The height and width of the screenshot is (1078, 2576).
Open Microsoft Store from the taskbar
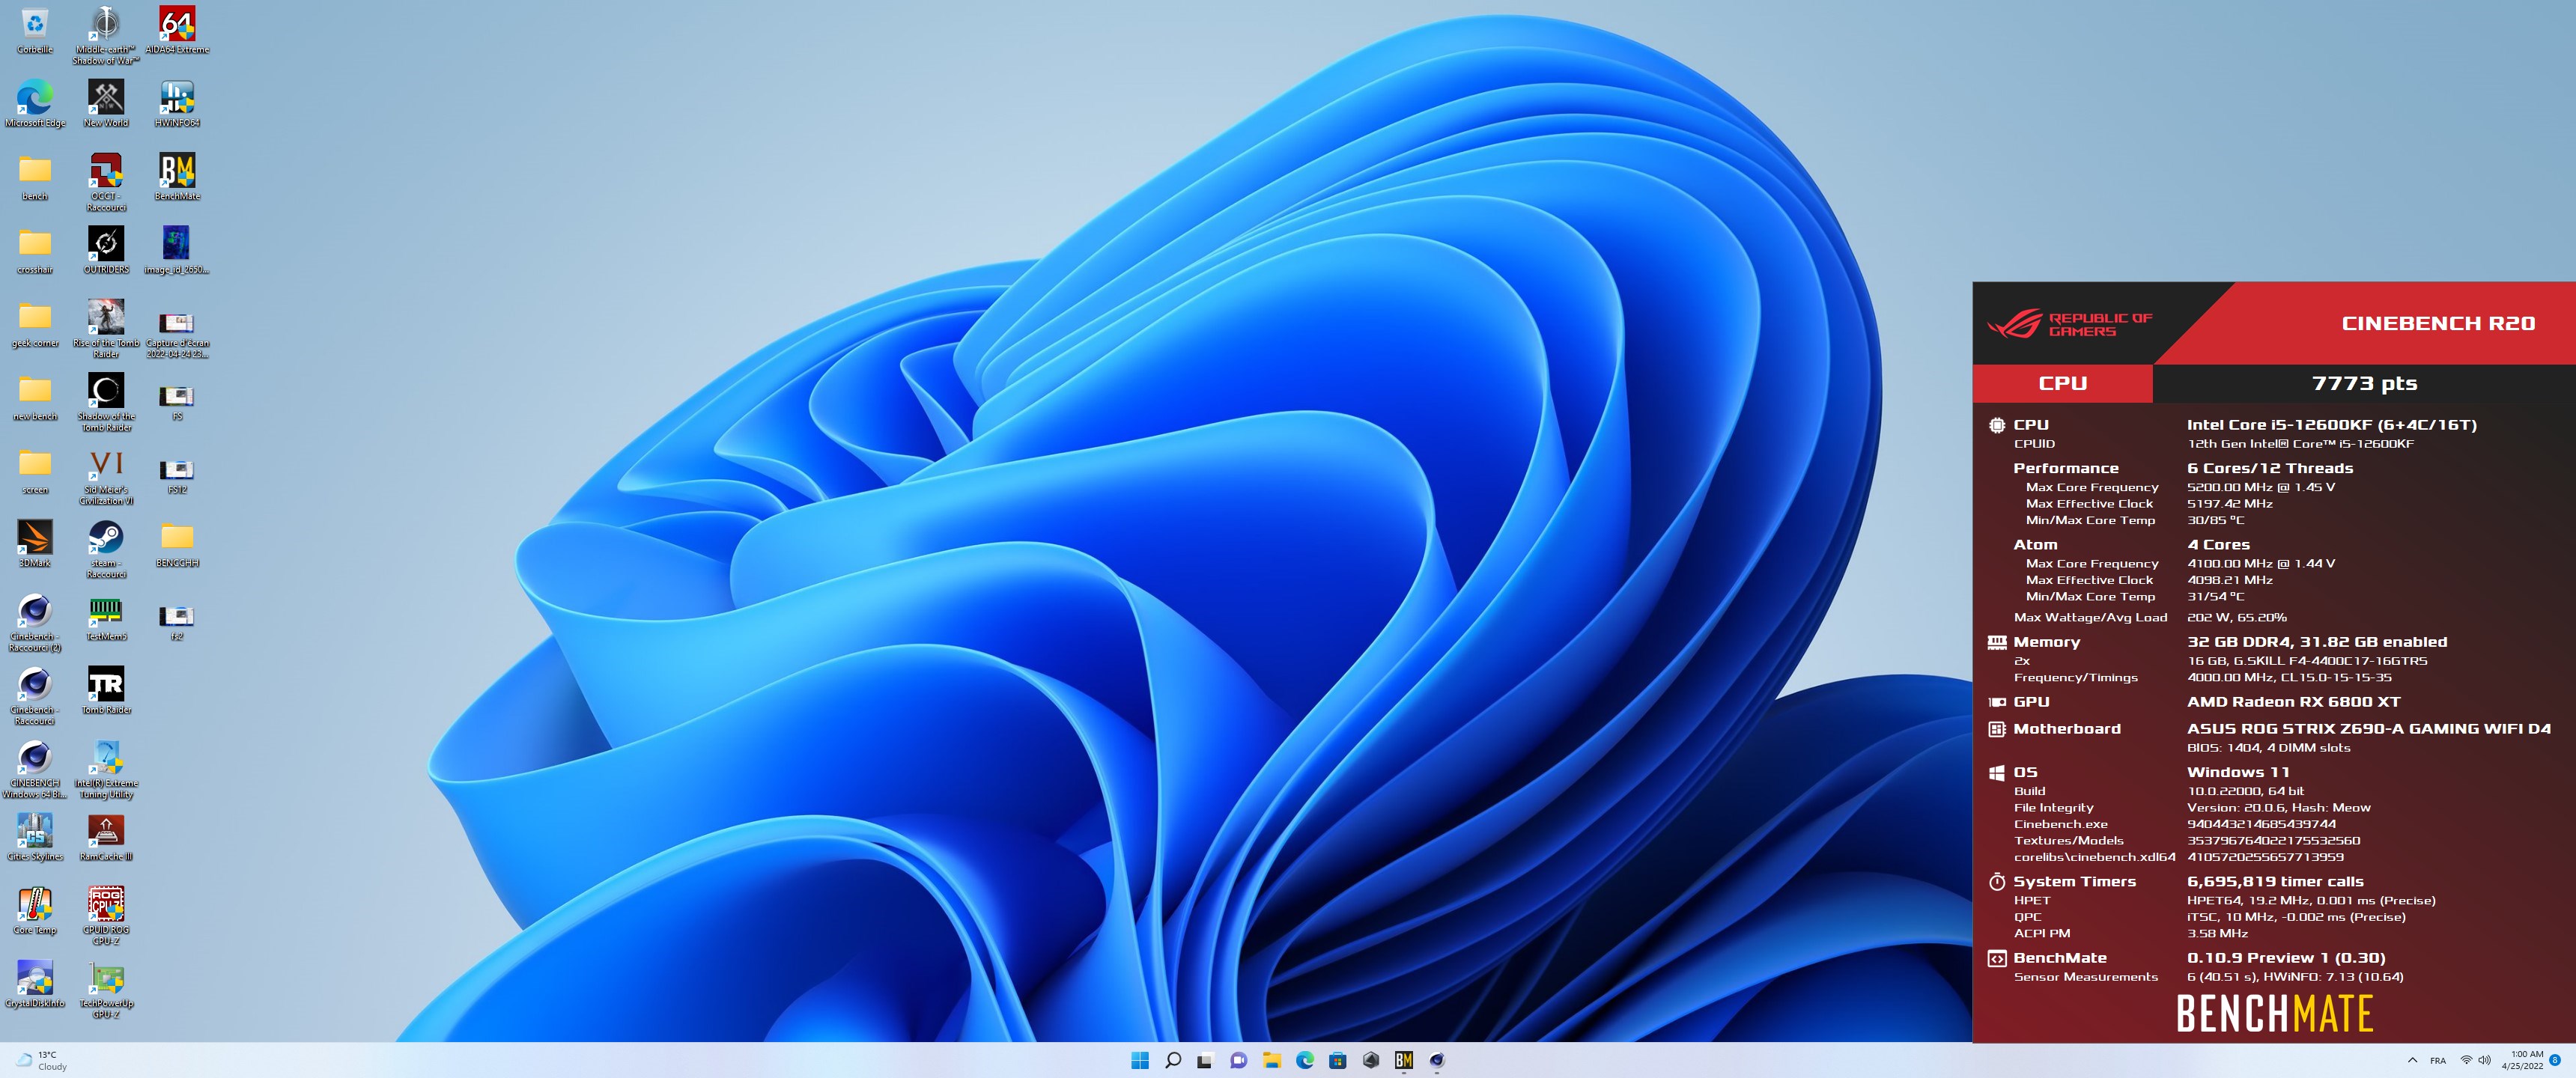point(1338,1060)
